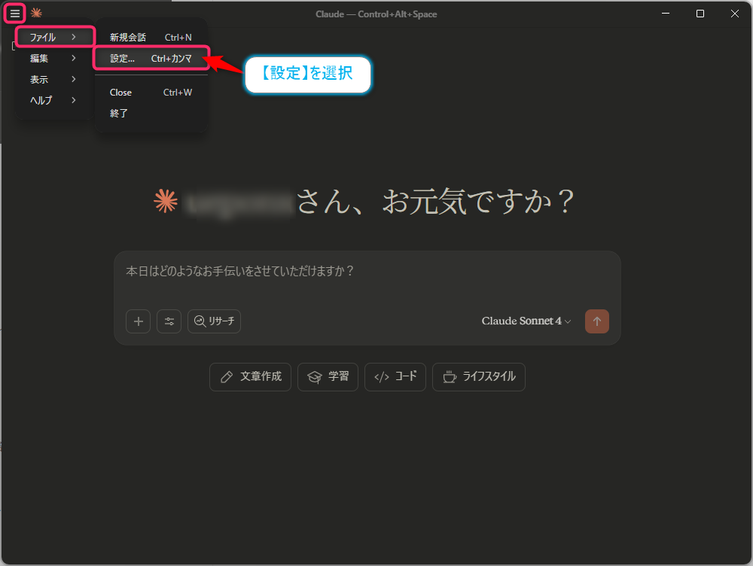The image size is (753, 566).
Task: Close the Claude window
Action: (x=735, y=14)
